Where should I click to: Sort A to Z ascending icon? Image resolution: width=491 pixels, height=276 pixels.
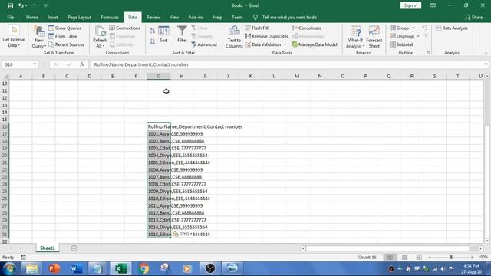[152, 31]
